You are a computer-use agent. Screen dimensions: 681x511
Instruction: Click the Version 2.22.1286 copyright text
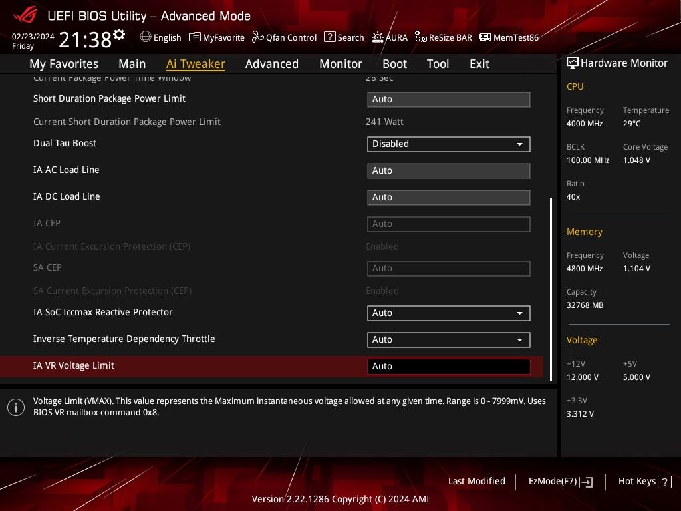(x=340, y=499)
